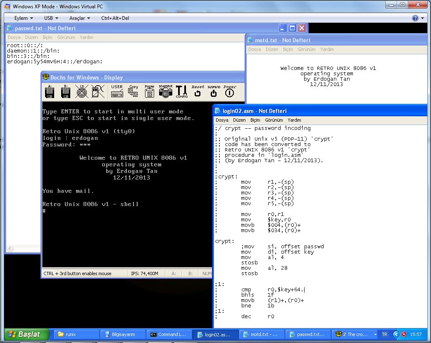Click the B: status indicator in Bochs
This screenshot has width=431, height=343.
click(190, 273)
